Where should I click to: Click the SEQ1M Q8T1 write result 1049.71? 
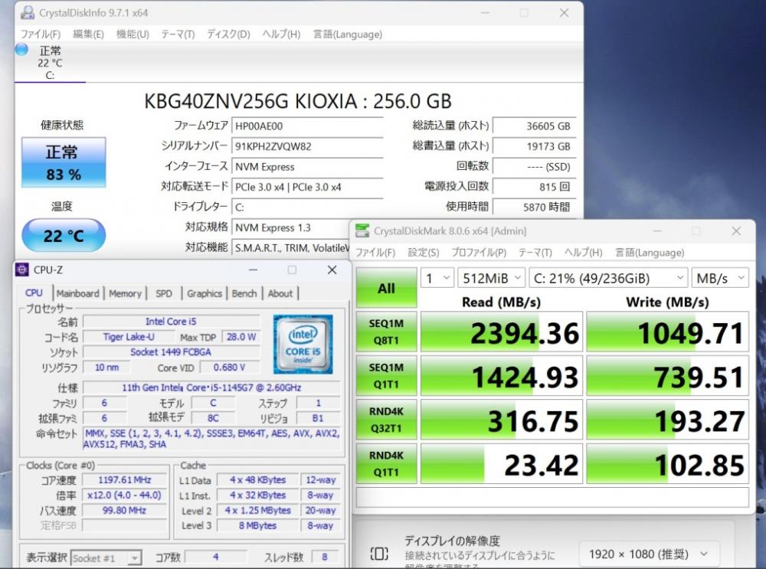[667, 332]
